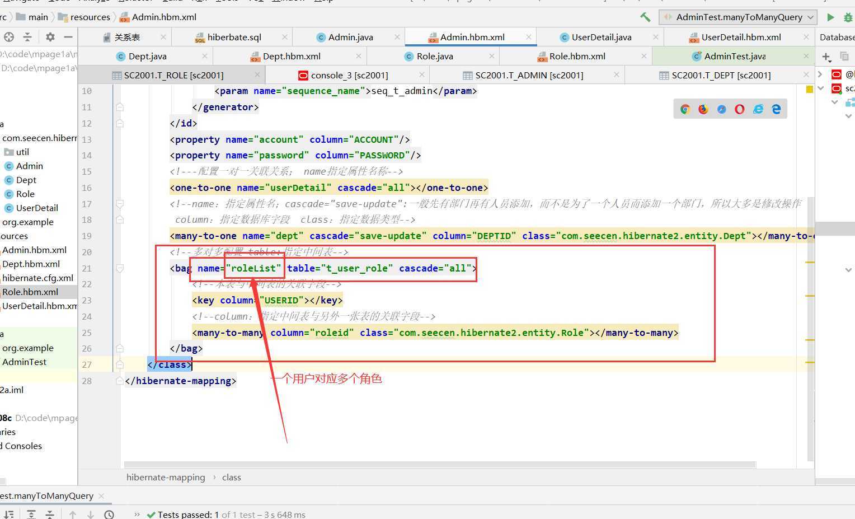
Task: Collapse all test results in Run panel
Action: tap(50, 514)
